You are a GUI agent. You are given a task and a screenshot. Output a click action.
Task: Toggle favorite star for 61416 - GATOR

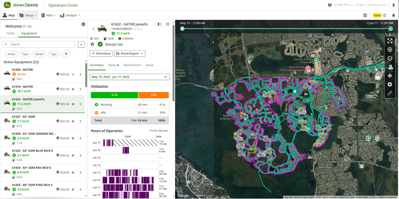pos(73,89)
